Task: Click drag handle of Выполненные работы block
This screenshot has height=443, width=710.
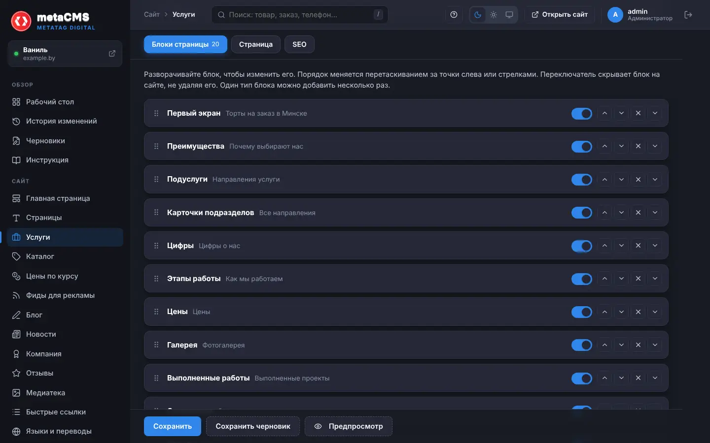Action: coord(156,378)
